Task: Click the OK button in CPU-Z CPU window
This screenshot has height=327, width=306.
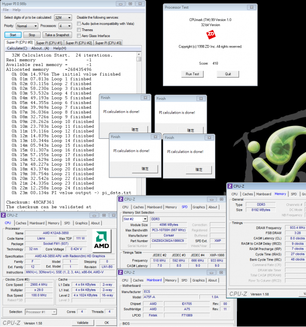Action: coord(107,322)
